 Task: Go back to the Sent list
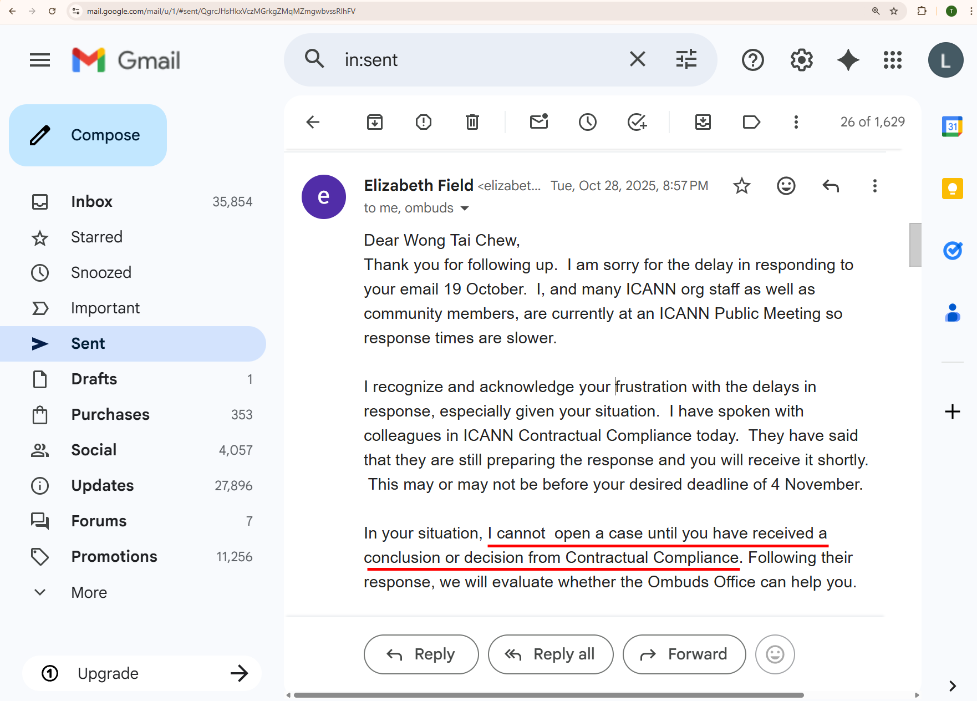(313, 122)
